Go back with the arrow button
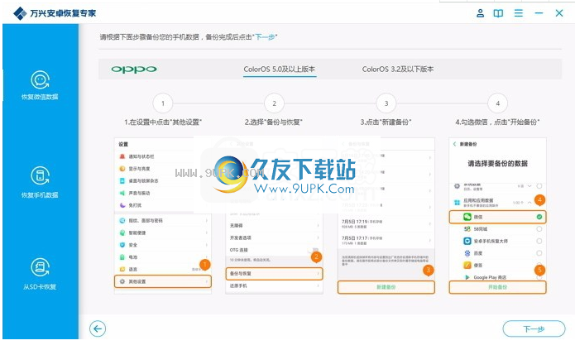The image size is (575, 350). click(98, 328)
